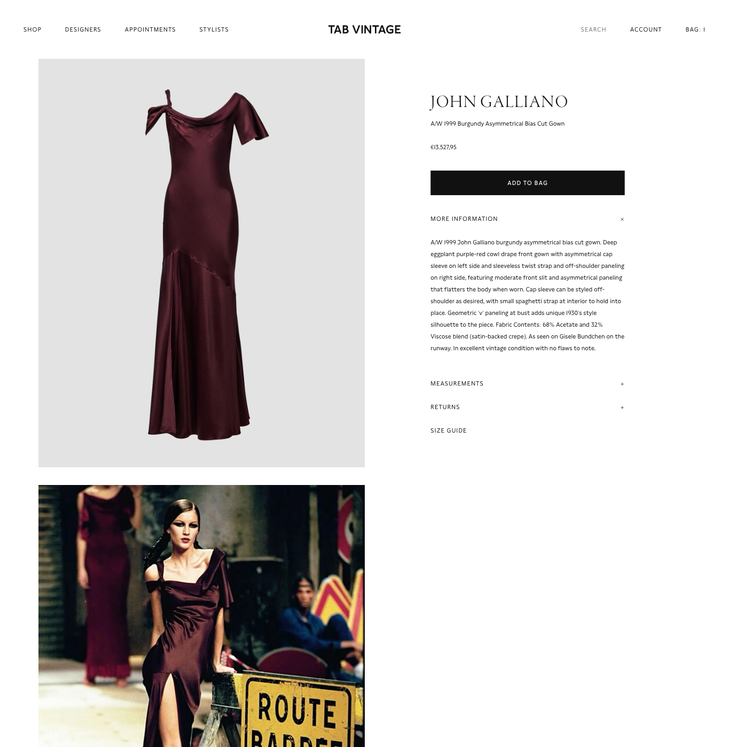Open the burgundy gown product image
Viewport: 729px width, 747px height.
(x=201, y=263)
